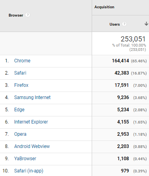The height and width of the screenshot is (176, 149).
Task: Select the 65.46% percentage for Chrome
Action: (139, 61)
